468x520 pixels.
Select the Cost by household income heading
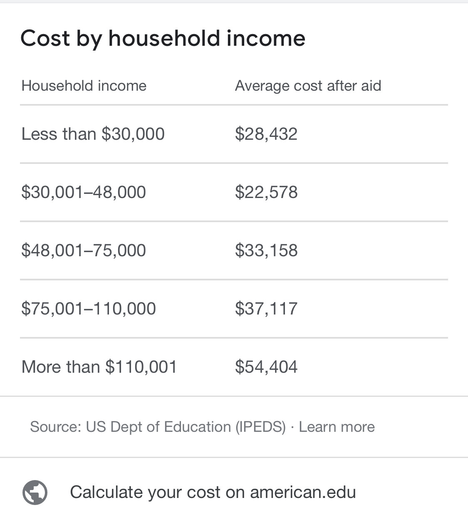click(x=163, y=38)
